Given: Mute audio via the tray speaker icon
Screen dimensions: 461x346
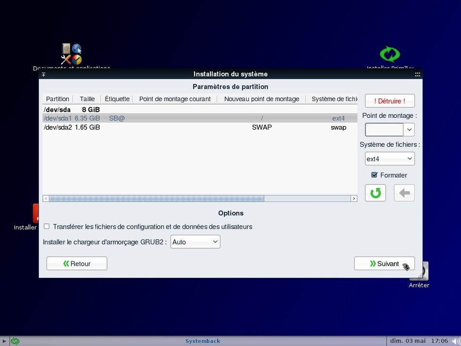Looking at the screenshot, I should (x=455, y=341).
